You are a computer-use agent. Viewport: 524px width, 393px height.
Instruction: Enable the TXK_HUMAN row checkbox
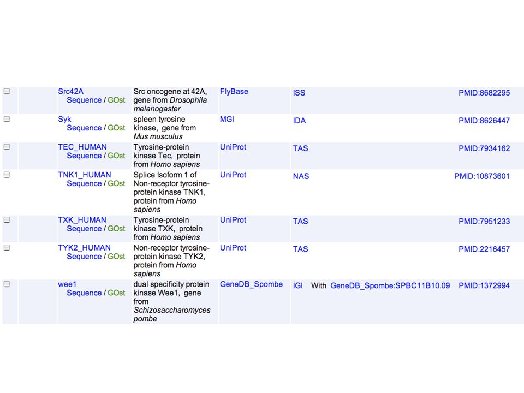click(7, 219)
